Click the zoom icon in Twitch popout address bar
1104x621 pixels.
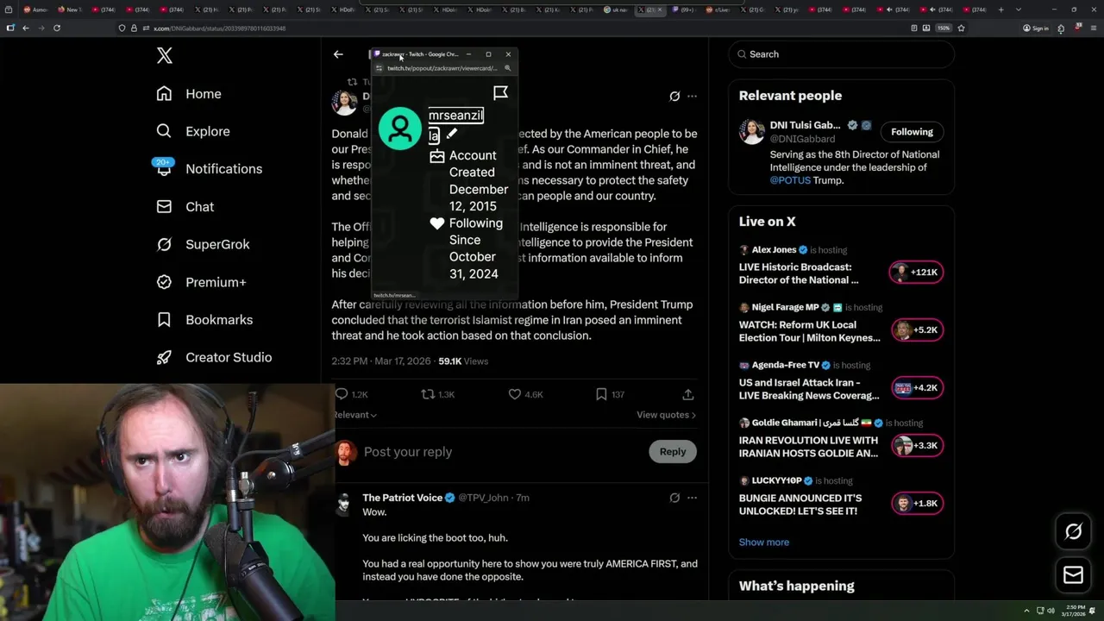507,68
